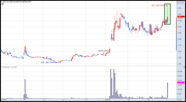This screenshot has height=102, width=186.
Task: Click the small square icon under the price legend
Action: (x=3, y=4)
